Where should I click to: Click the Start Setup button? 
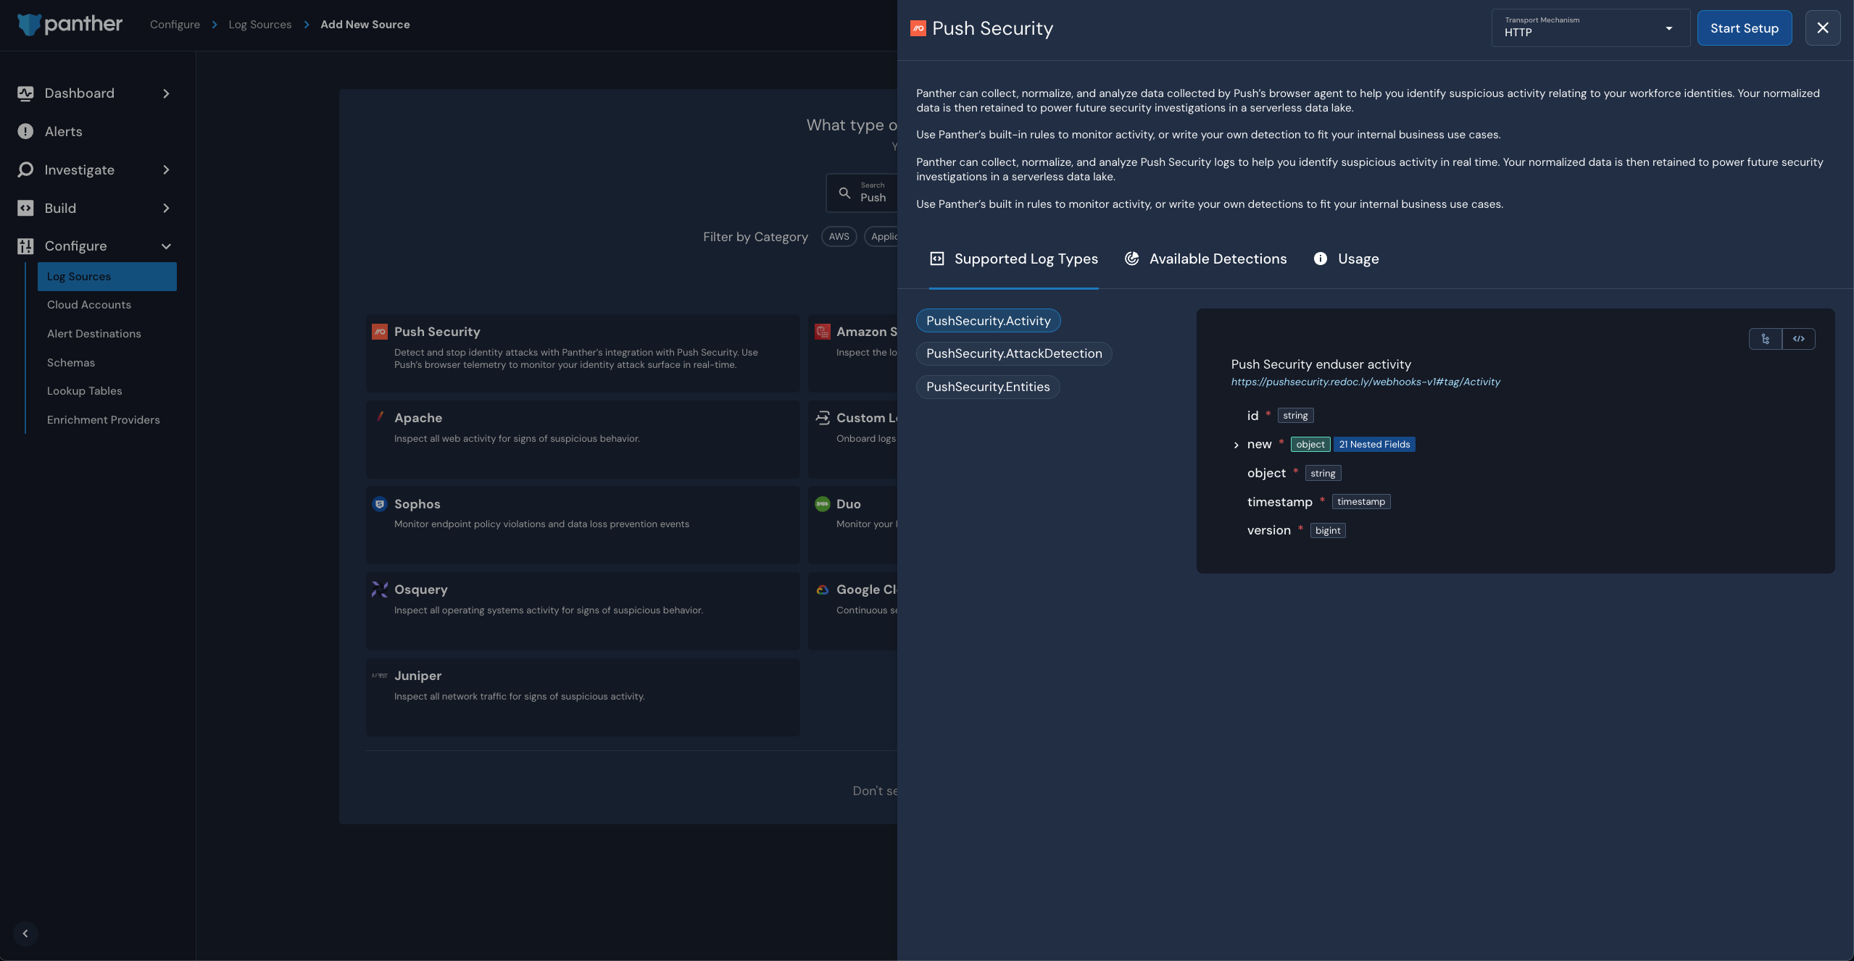[1745, 28]
